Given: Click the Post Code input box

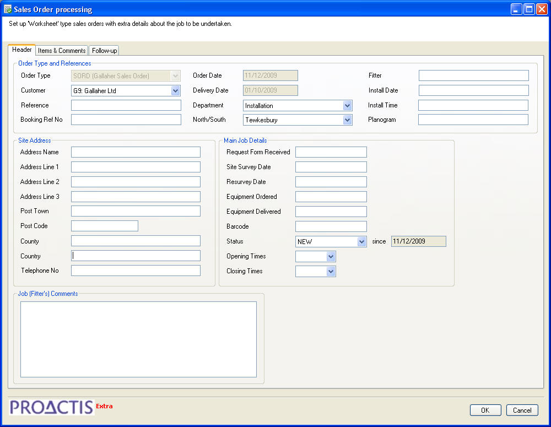Looking at the screenshot, I should click(104, 226).
